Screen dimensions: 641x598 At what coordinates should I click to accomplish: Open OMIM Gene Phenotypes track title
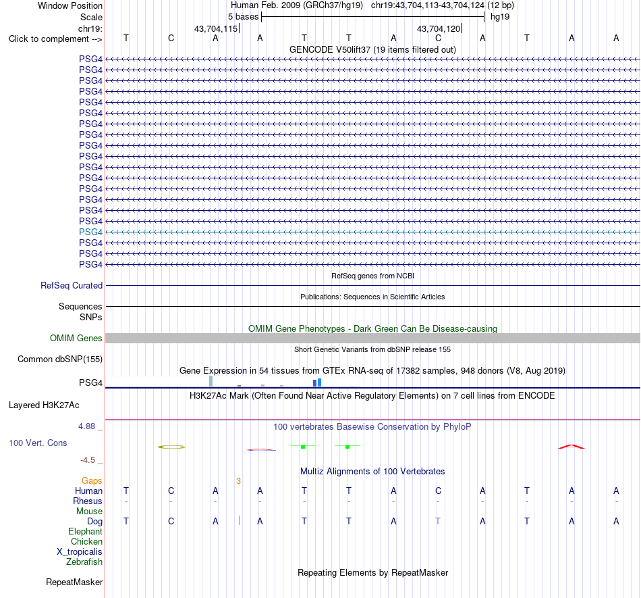point(372,328)
